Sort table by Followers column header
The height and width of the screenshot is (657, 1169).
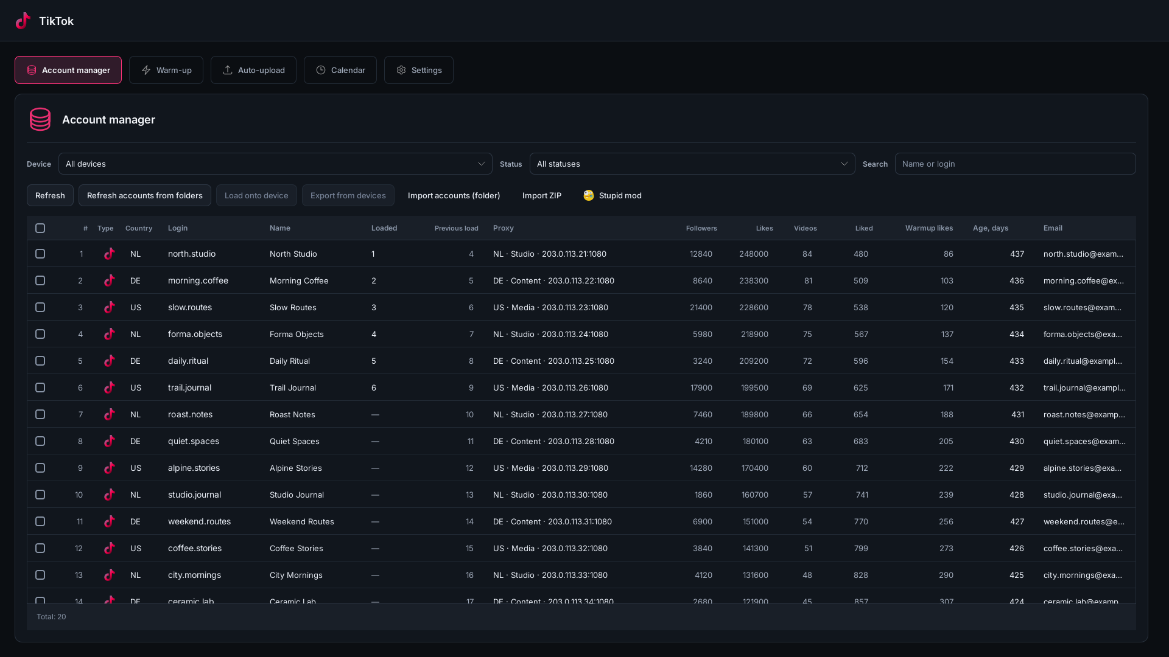coord(701,228)
